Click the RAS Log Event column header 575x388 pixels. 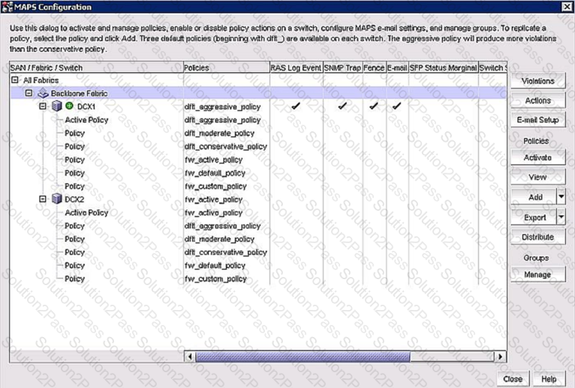[x=296, y=68]
